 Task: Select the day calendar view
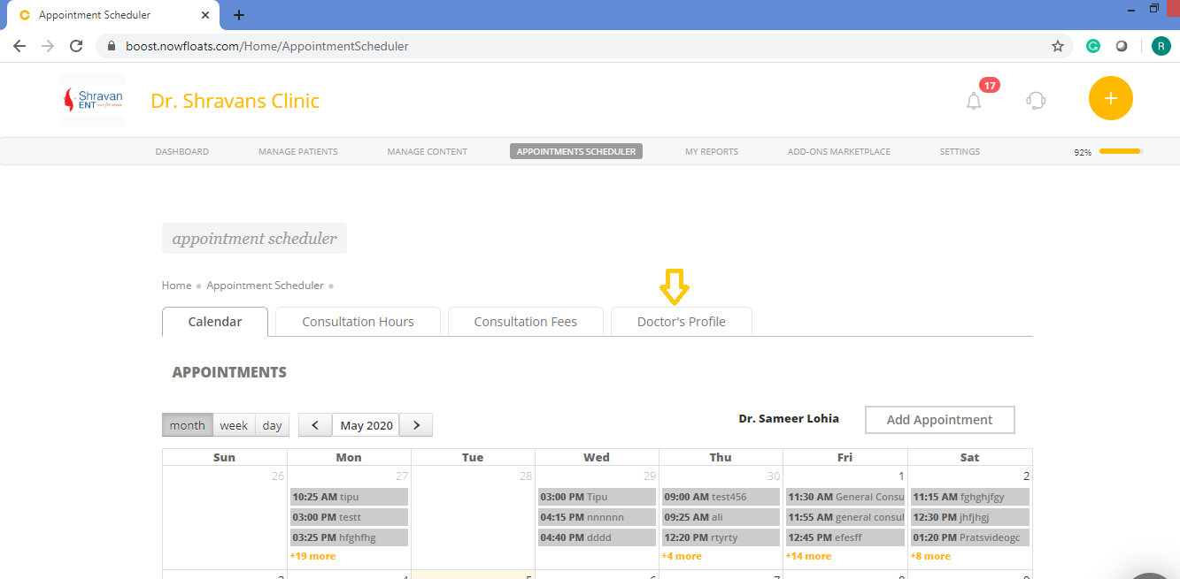coord(273,425)
